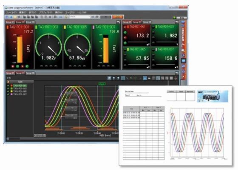Click the orange button in the top toolbar
The image size is (238, 170).
pyautogui.click(x=118, y=17)
